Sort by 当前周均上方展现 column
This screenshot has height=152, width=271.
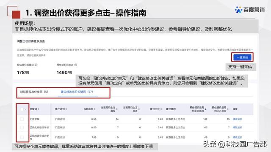click(117, 109)
